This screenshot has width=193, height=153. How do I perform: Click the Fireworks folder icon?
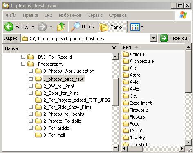click(x=126, y=110)
